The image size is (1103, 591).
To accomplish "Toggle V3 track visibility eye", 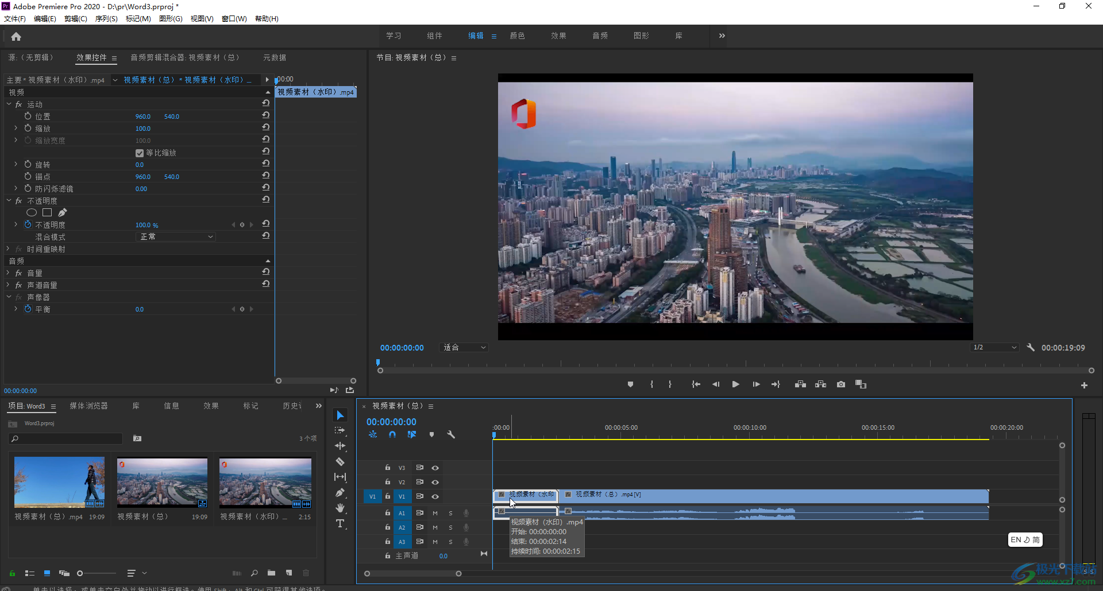I will click(435, 468).
